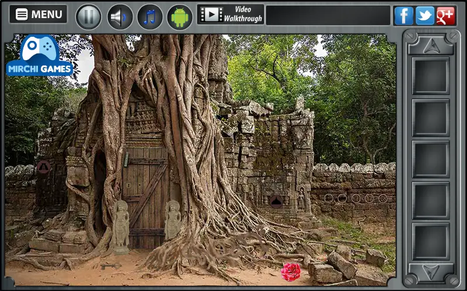The width and height of the screenshot is (467, 291).
Task: Open the Video Walkthrough
Action: [231, 14]
